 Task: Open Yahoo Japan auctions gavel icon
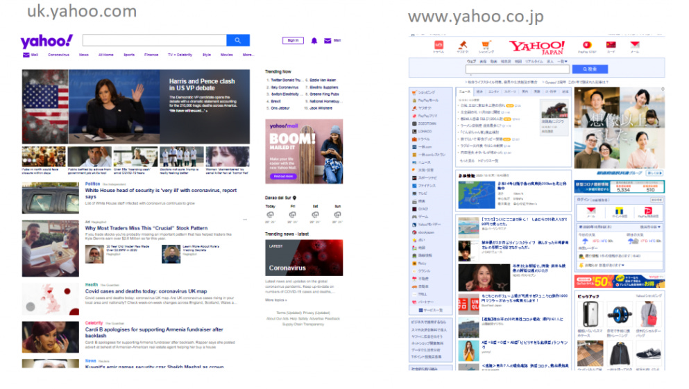pos(462,45)
